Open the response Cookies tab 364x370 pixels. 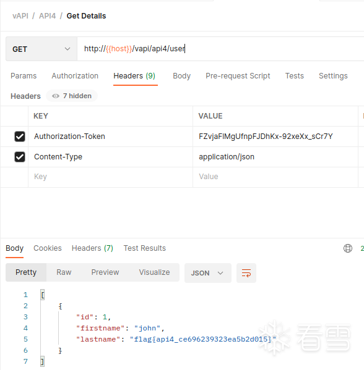pos(48,248)
